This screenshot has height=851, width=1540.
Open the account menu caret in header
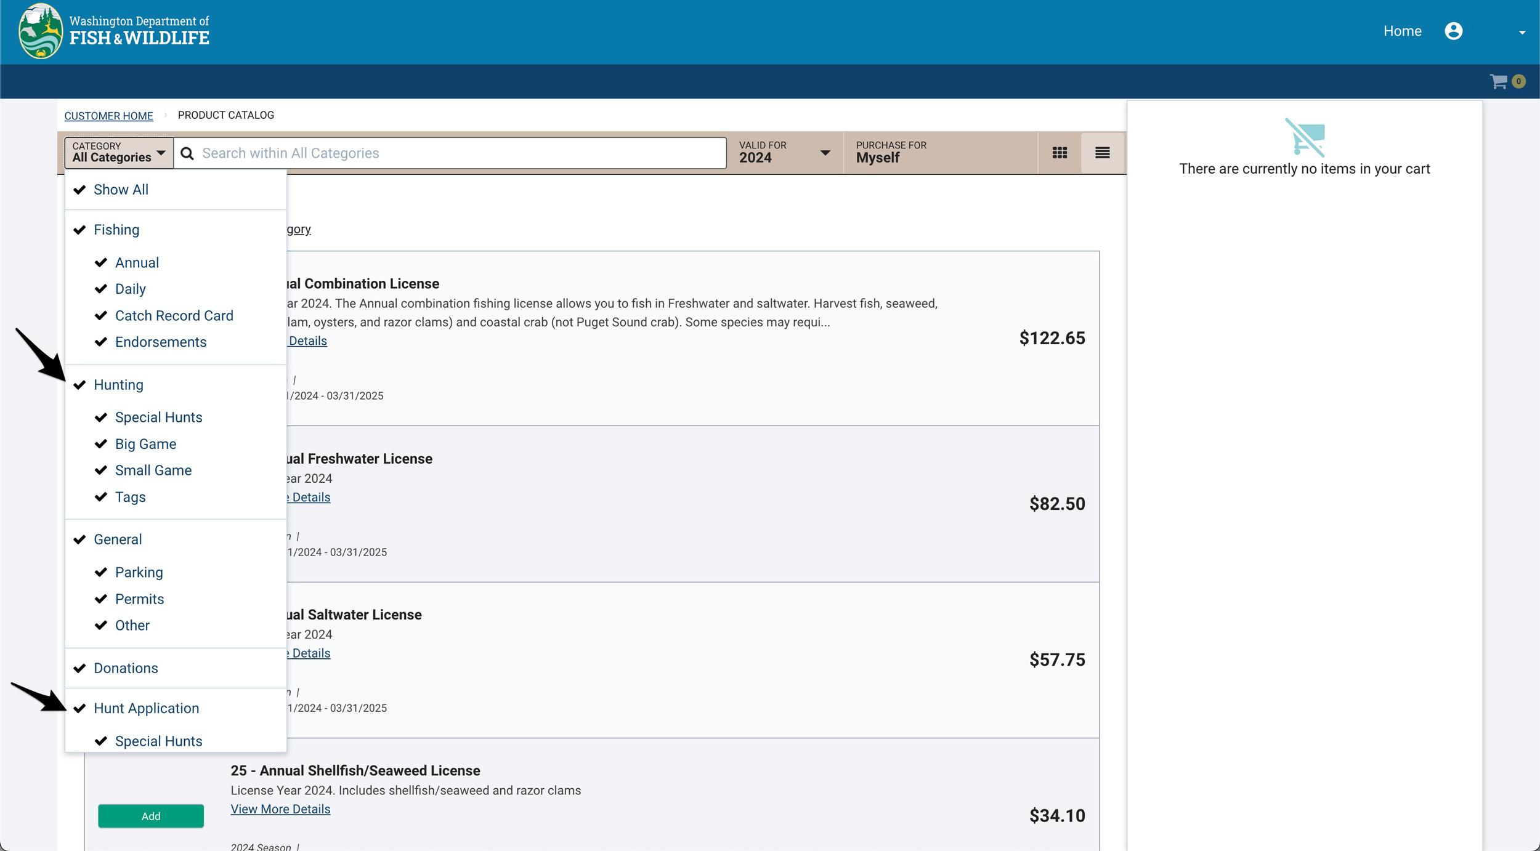point(1522,33)
